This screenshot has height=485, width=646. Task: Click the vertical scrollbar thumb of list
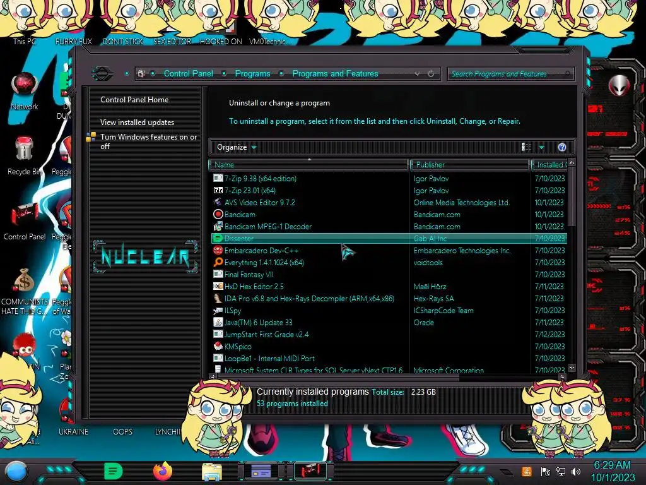(x=572, y=197)
